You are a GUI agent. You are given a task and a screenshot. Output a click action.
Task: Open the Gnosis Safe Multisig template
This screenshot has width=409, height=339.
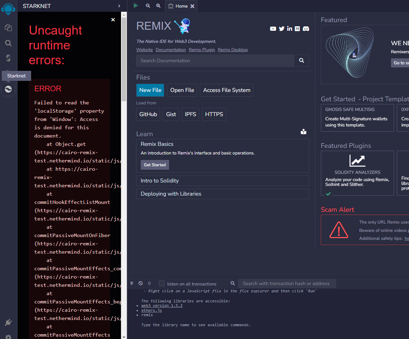[x=357, y=118]
